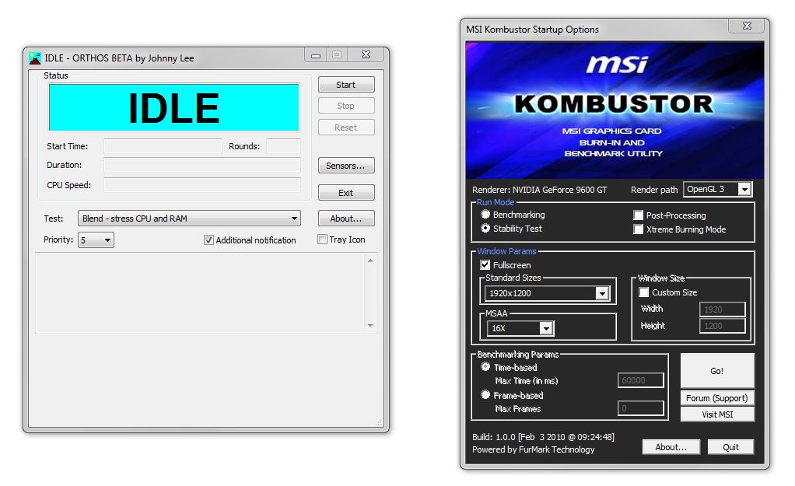
Task: Click the Go! button in Kombustor
Action: point(717,371)
